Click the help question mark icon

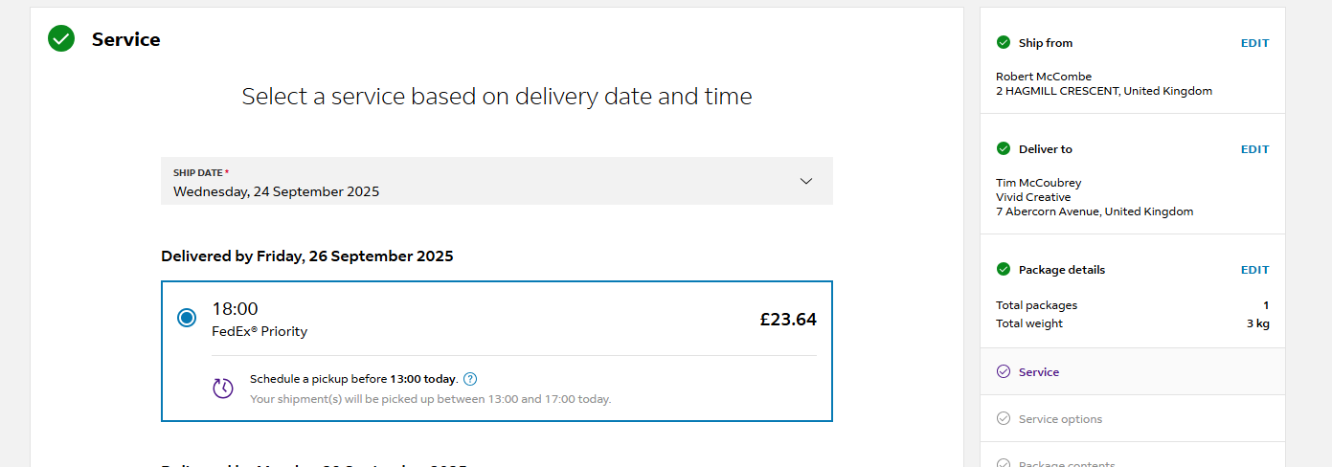point(470,379)
